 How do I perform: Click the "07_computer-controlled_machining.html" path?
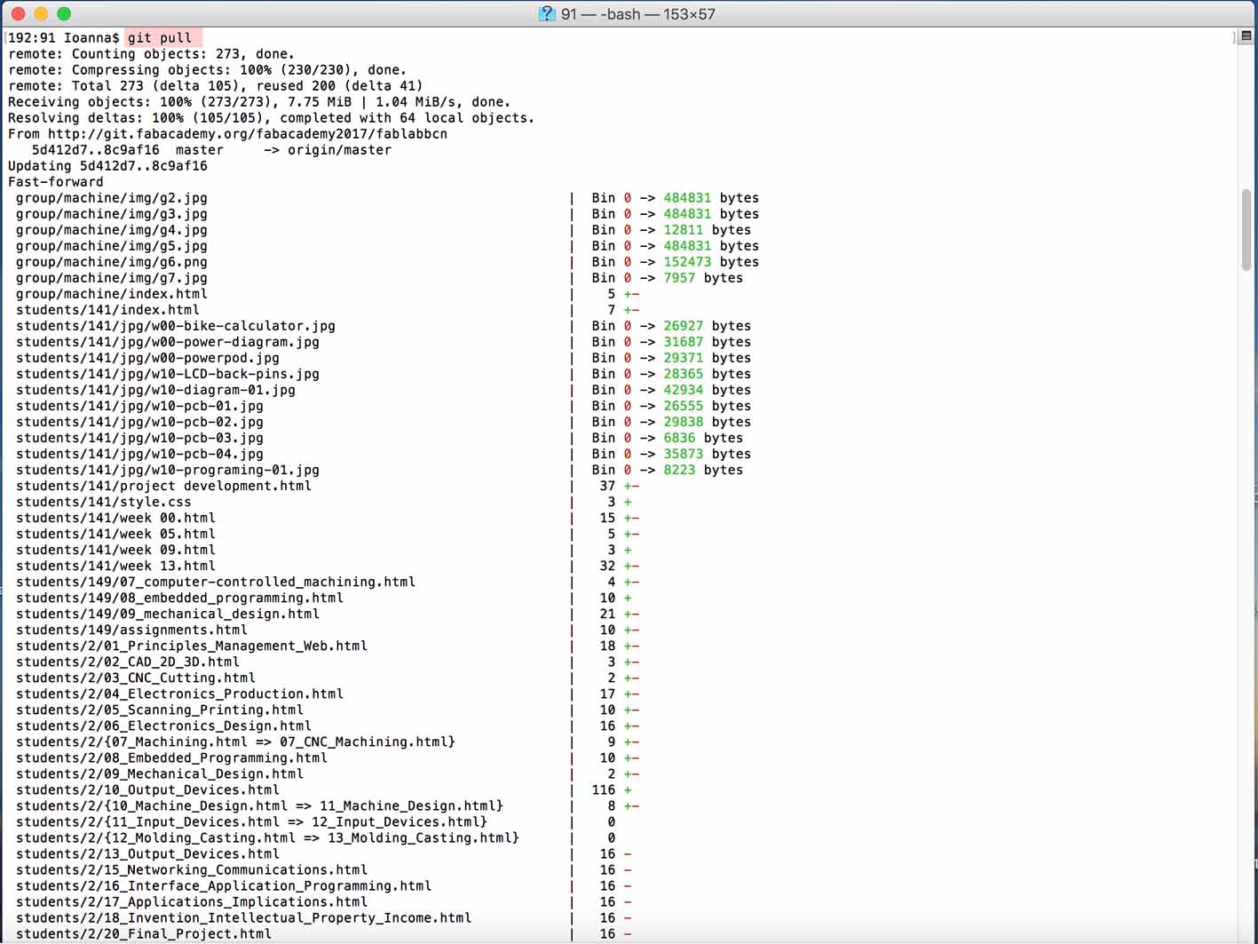pyautogui.click(x=216, y=581)
